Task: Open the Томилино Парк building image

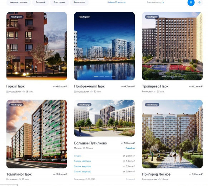Action: pos(36,134)
